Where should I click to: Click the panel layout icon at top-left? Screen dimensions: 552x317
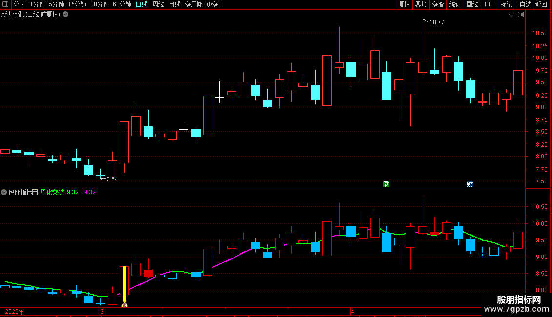[x=5, y=4]
